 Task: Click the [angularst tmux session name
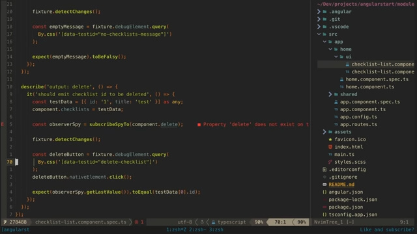click(x=15, y=229)
